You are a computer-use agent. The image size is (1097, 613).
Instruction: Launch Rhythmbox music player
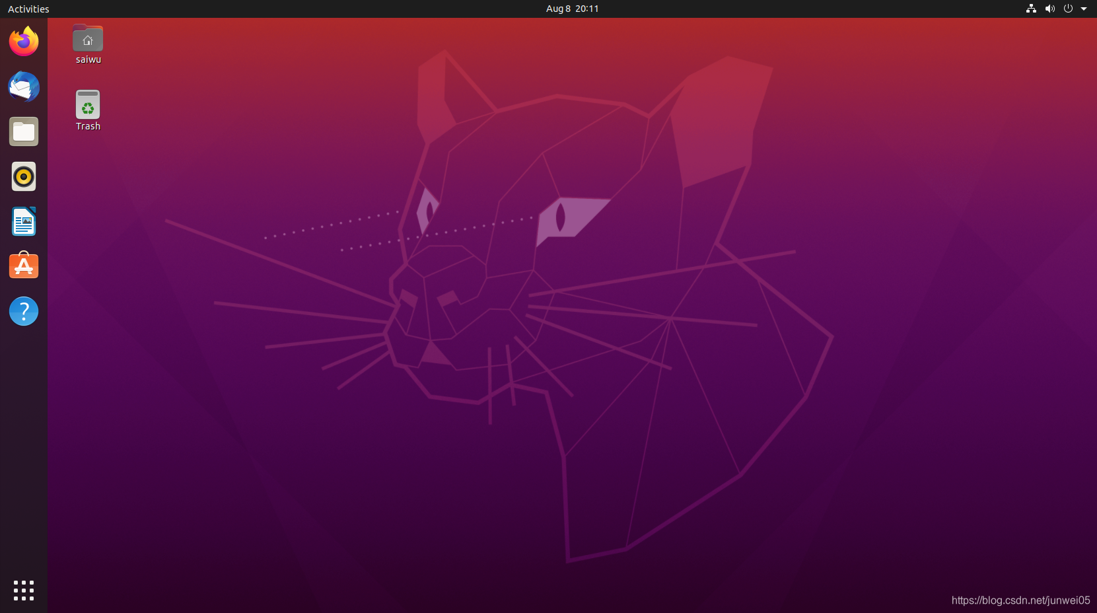24,176
